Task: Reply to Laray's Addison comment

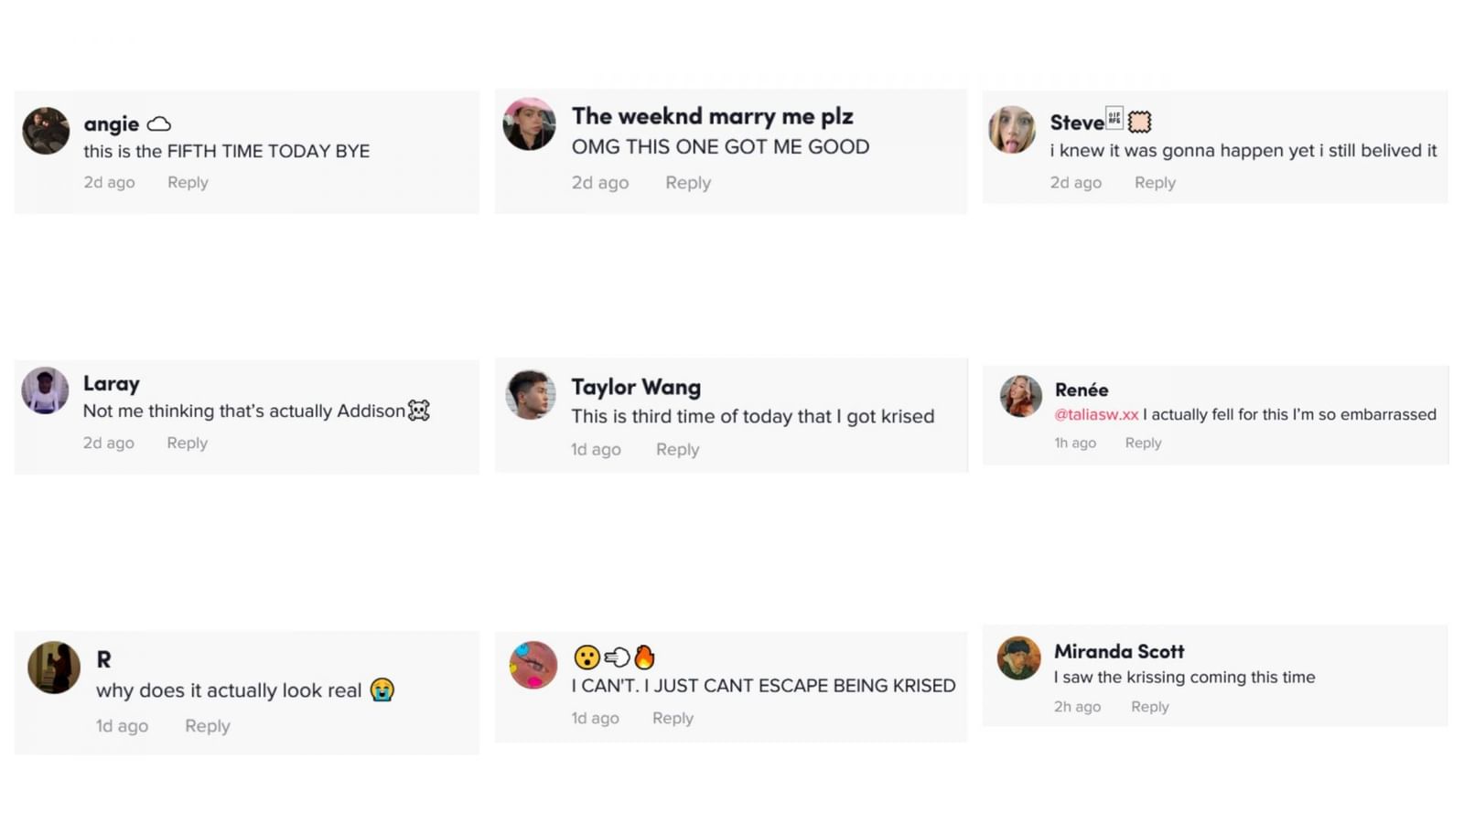Action: click(x=187, y=443)
